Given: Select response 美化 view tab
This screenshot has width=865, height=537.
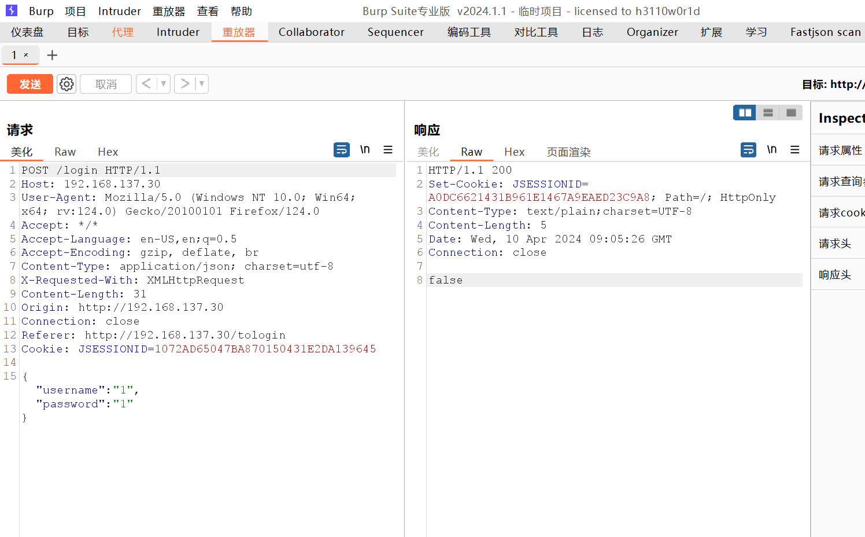Looking at the screenshot, I should point(428,152).
